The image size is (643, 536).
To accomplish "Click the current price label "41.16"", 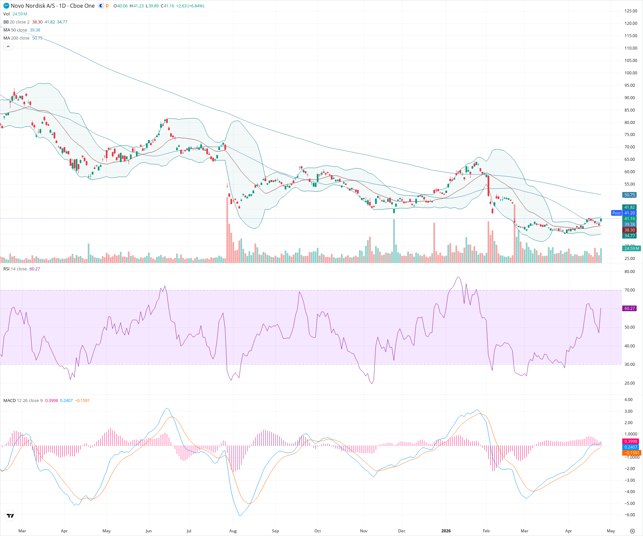I will (629, 219).
